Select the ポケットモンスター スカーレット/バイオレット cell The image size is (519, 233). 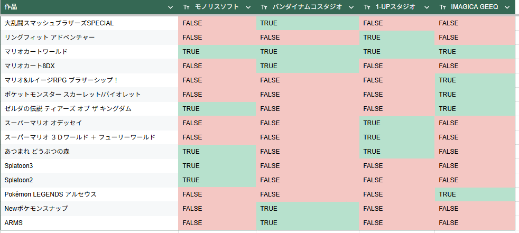click(x=89, y=95)
